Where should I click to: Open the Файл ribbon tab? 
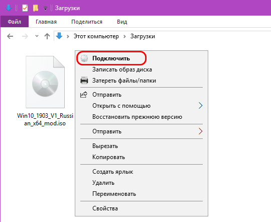15,22
